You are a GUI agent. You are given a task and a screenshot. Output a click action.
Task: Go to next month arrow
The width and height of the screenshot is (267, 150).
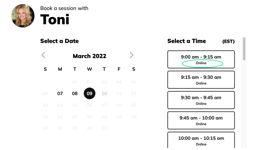point(131,55)
